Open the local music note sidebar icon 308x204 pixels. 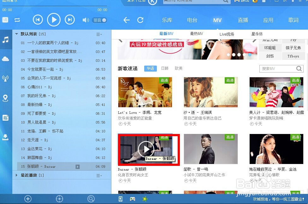(5, 40)
